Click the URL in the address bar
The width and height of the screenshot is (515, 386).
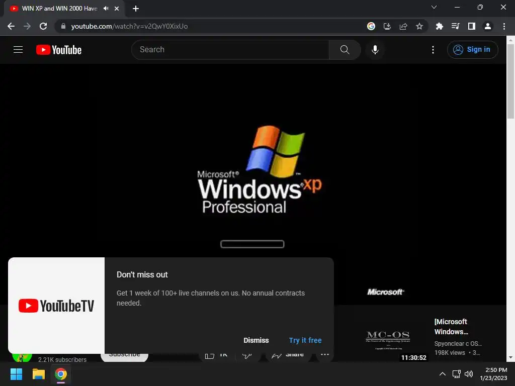click(x=129, y=26)
